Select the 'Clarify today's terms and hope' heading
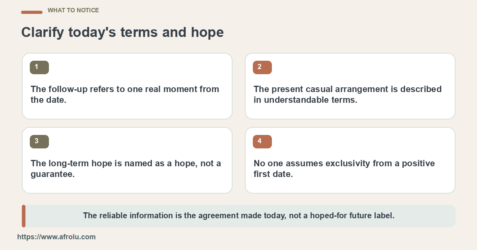Screen dimensions: 477x250 [122, 33]
